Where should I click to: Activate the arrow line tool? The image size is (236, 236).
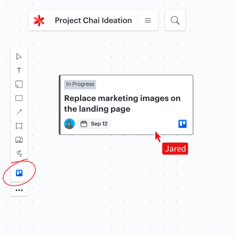tap(19, 112)
